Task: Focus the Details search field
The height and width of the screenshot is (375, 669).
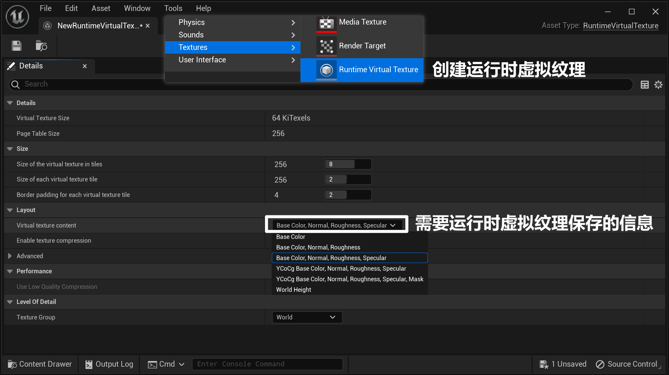Action: [x=321, y=84]
